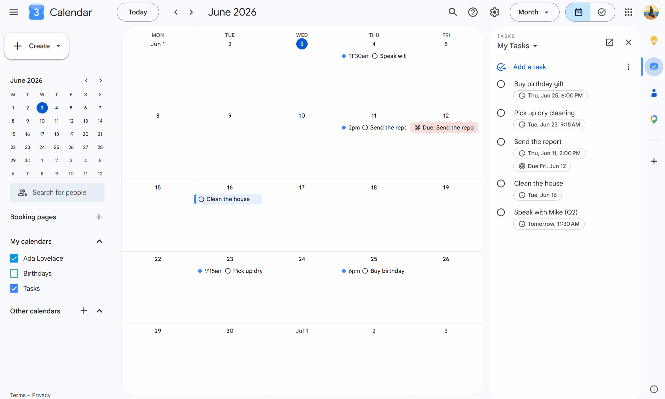Open the Month view dropdown
This screenshot has height=399, width=665.
point(534,12)
